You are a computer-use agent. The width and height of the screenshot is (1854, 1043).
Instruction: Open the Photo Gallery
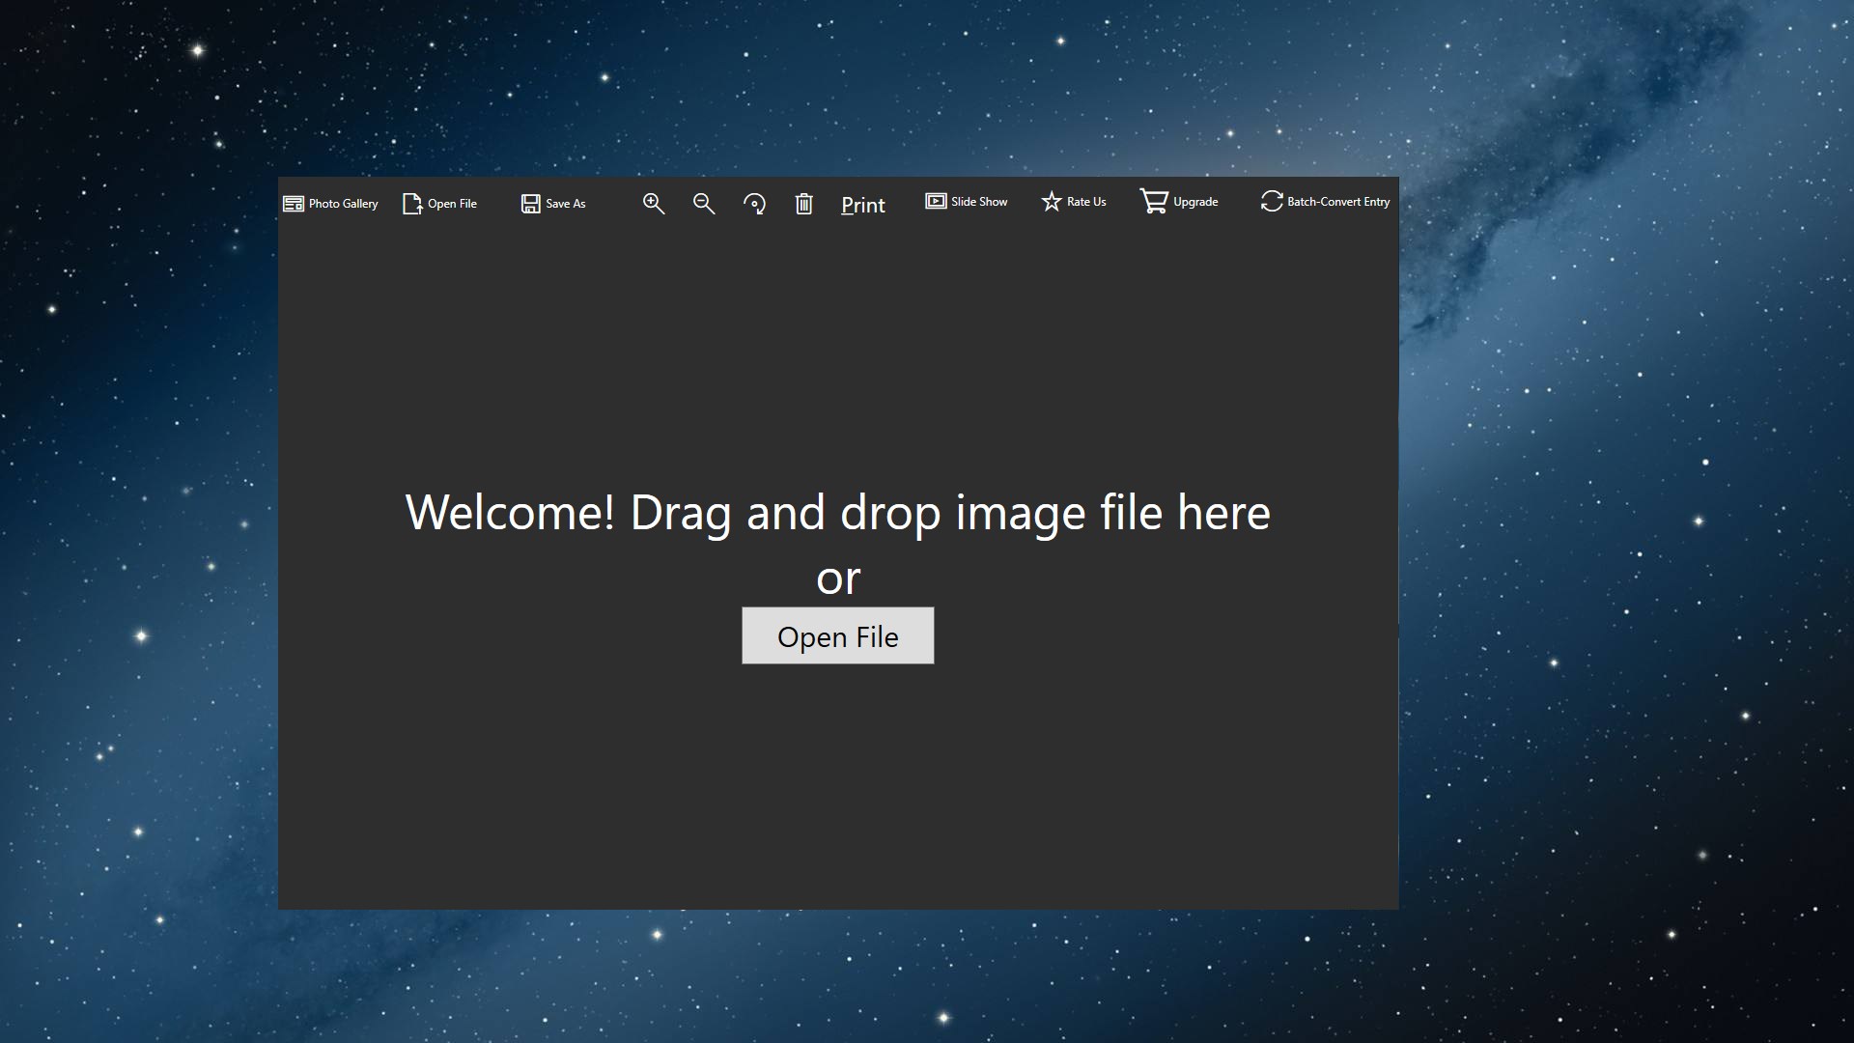coord(293,203)
